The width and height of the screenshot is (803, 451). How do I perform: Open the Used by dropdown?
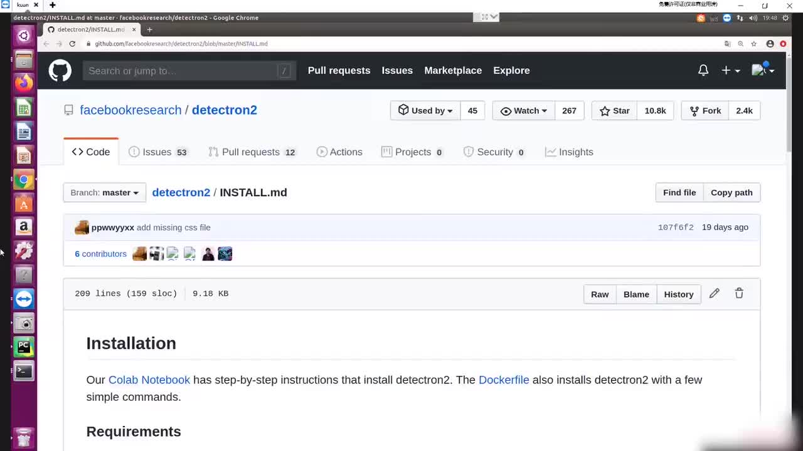[425, 111]
